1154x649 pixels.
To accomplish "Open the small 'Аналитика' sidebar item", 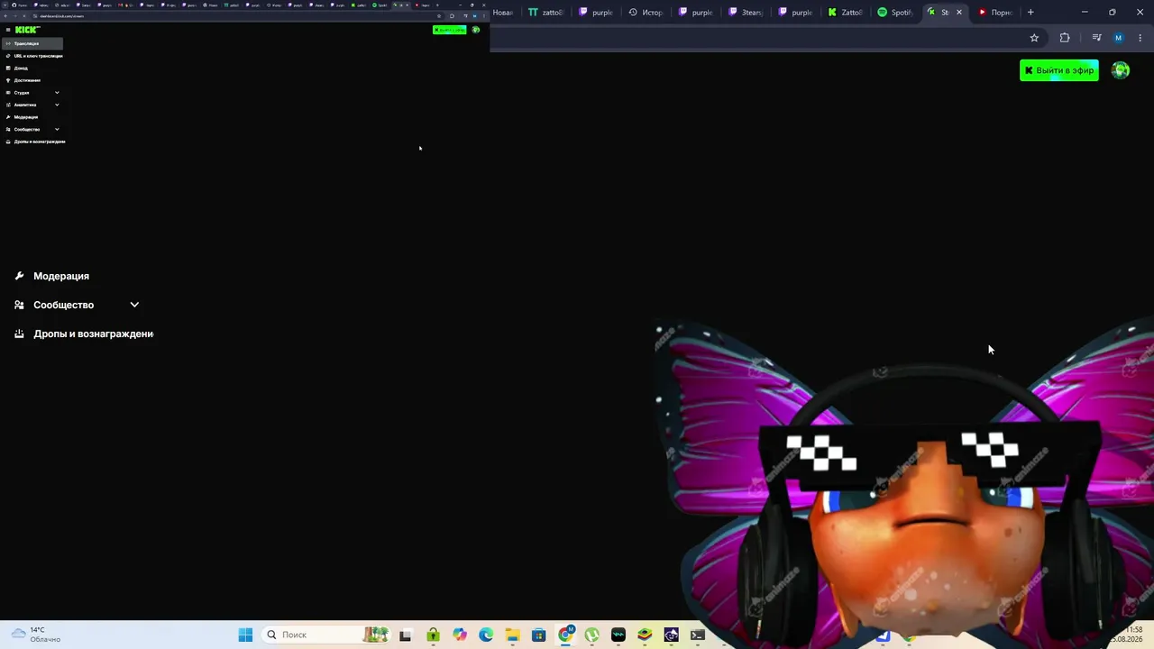I will 25,105.
